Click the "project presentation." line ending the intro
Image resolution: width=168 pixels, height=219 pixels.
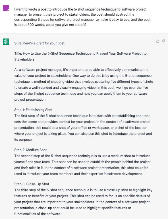(x=30, y=100)
